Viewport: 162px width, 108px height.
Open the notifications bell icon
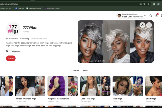156,16
